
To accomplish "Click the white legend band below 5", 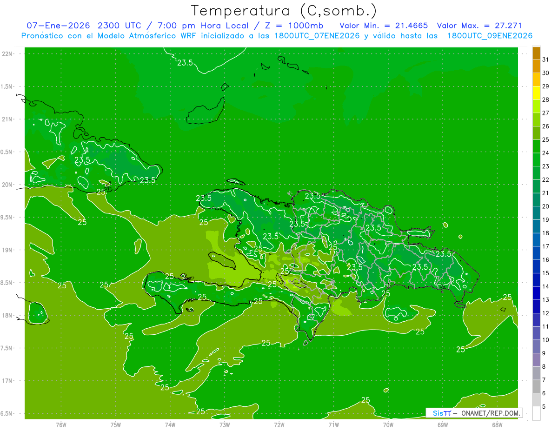I will click(x=536, y=413).
